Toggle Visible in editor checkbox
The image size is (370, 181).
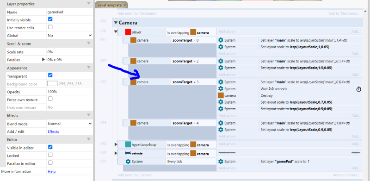pyautogui.click(x=50, y=147)
